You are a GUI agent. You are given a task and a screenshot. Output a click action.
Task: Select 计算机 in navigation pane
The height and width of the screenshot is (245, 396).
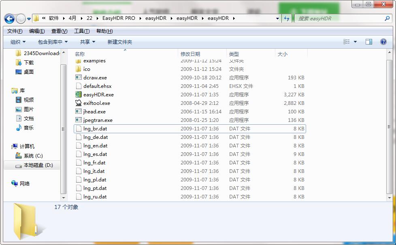[23, 147]
